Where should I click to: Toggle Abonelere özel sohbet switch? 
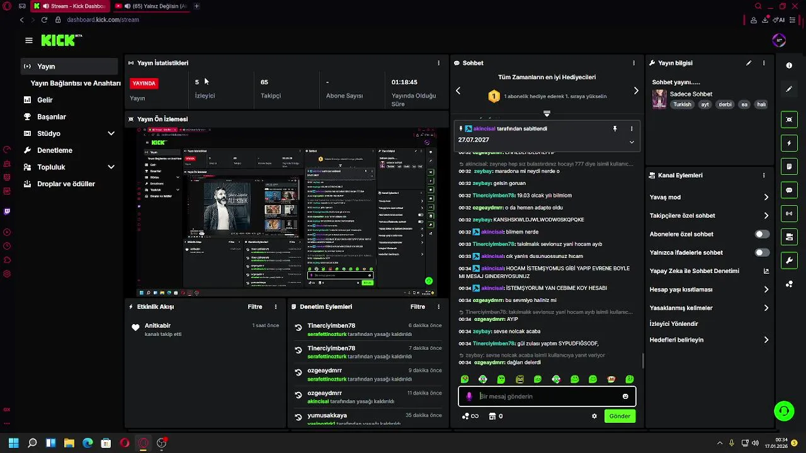point(762,234)
